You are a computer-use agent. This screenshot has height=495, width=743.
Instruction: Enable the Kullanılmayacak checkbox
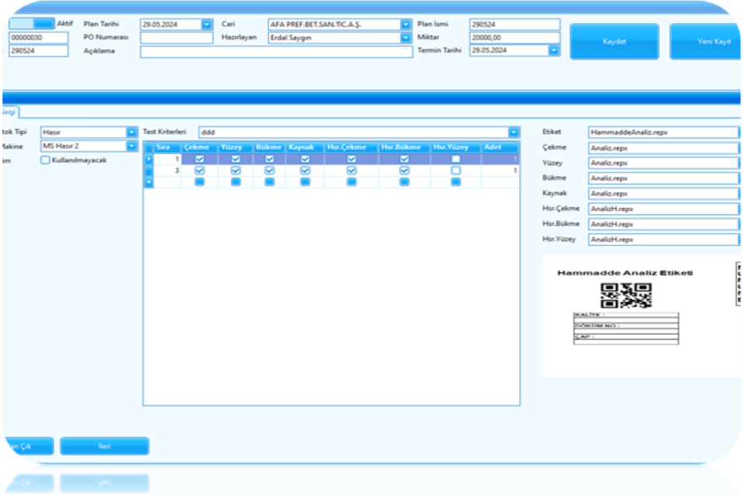coord(46,160)
